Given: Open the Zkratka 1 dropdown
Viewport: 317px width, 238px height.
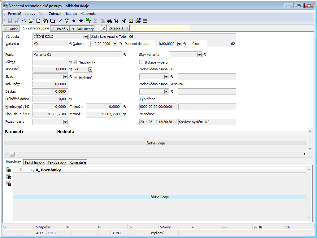Looking at the screenshot, I should pyautogui.click(x=127, y=28).
